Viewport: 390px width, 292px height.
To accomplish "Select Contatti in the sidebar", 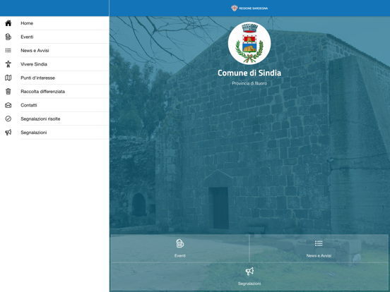I will click(x=54, y=105).
